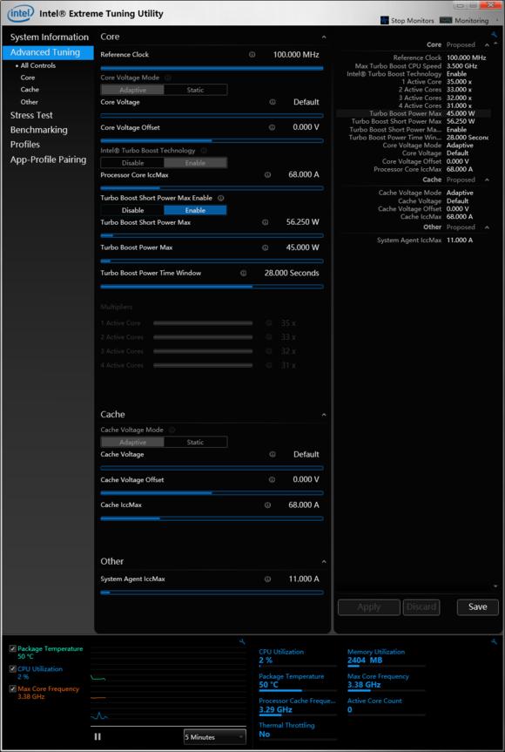Disable Turbo Boost Short Power Max

(x=132, y=211)
